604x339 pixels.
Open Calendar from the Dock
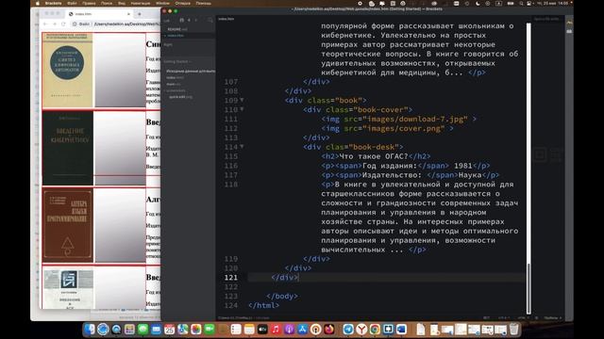[x=170, y=329]
